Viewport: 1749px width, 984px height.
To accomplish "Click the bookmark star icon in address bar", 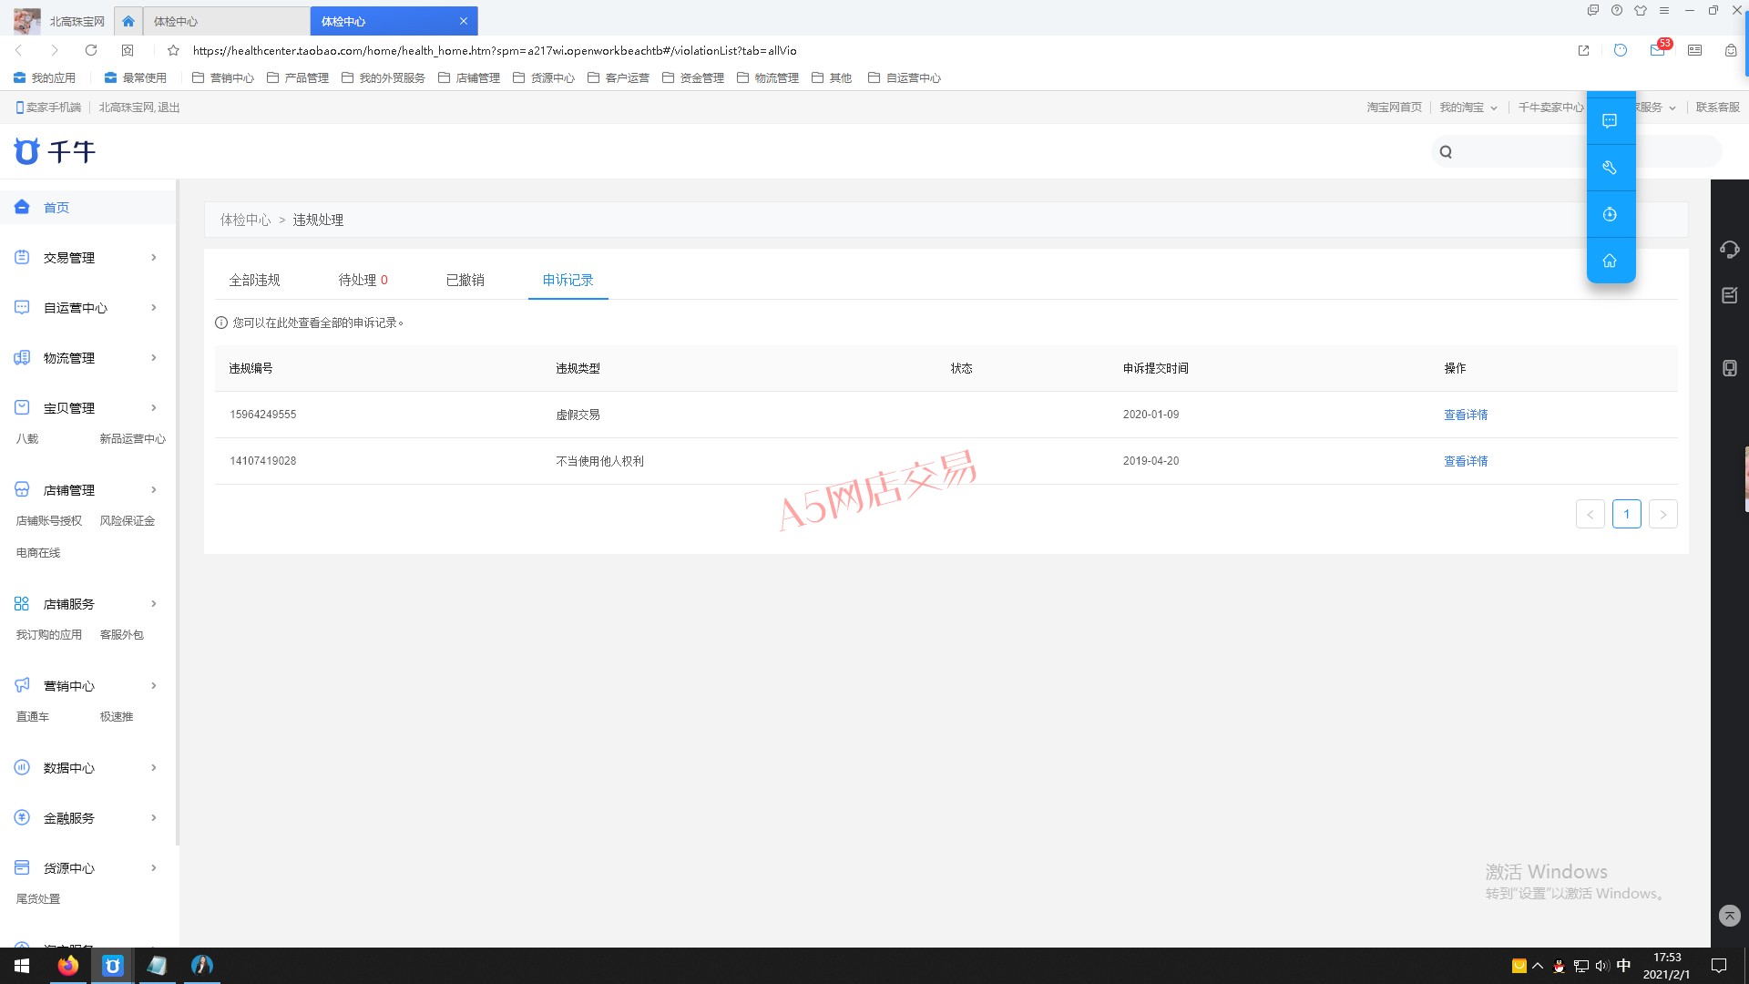I will (173, 50).
